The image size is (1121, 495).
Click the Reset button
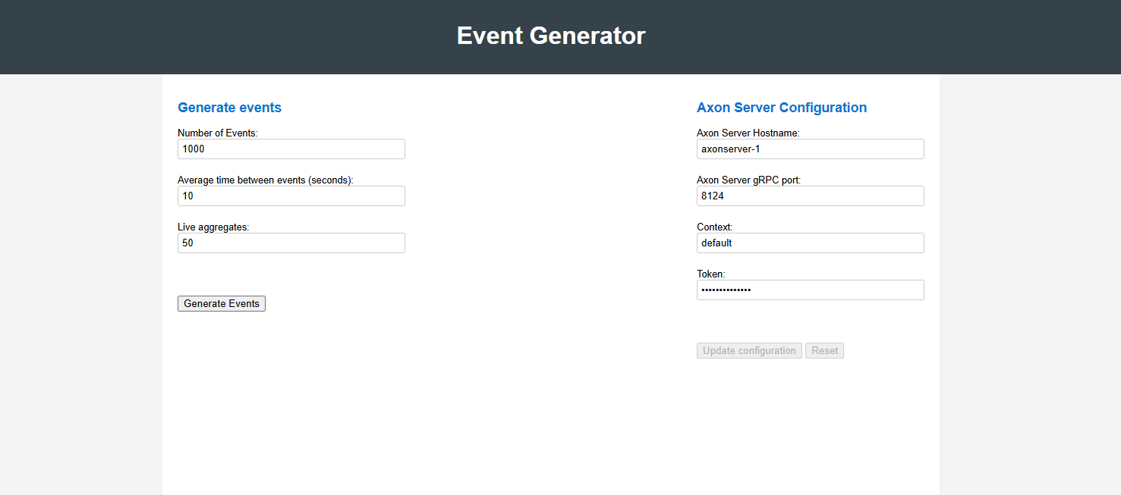coord(824,350)
